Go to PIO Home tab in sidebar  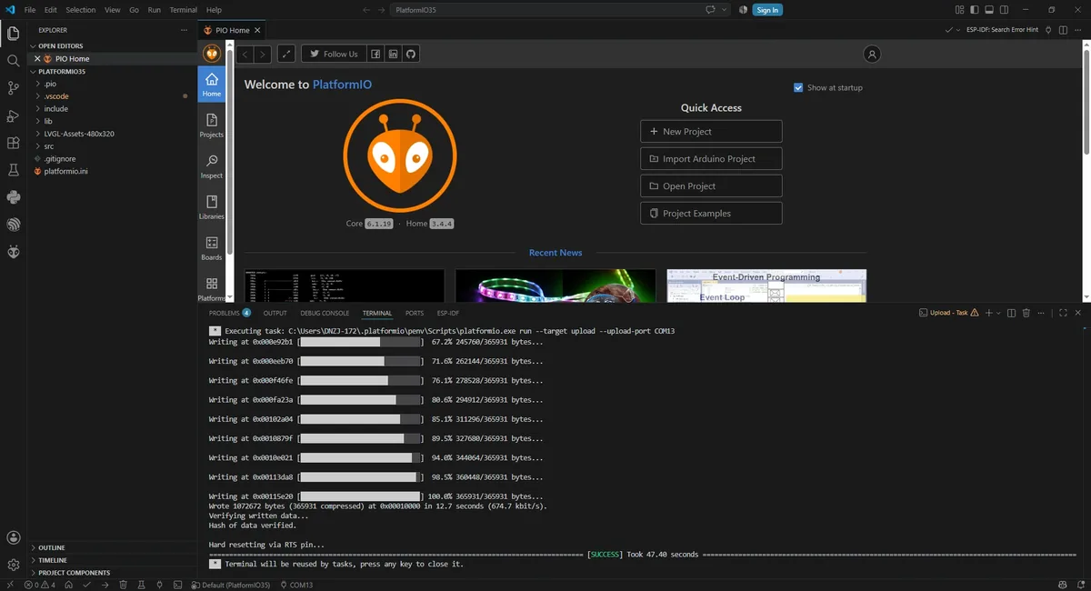point(212,85)
